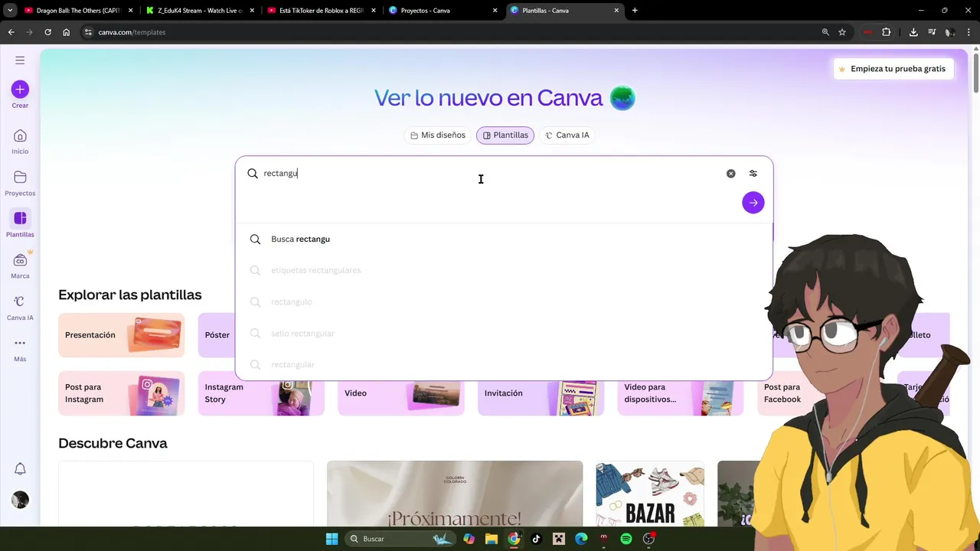Open the Windows Start menu

[x=332, y=539]
